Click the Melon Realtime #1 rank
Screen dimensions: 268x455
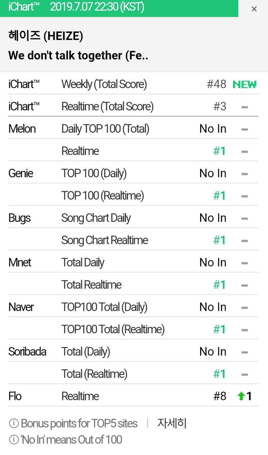tap(219, 151)
